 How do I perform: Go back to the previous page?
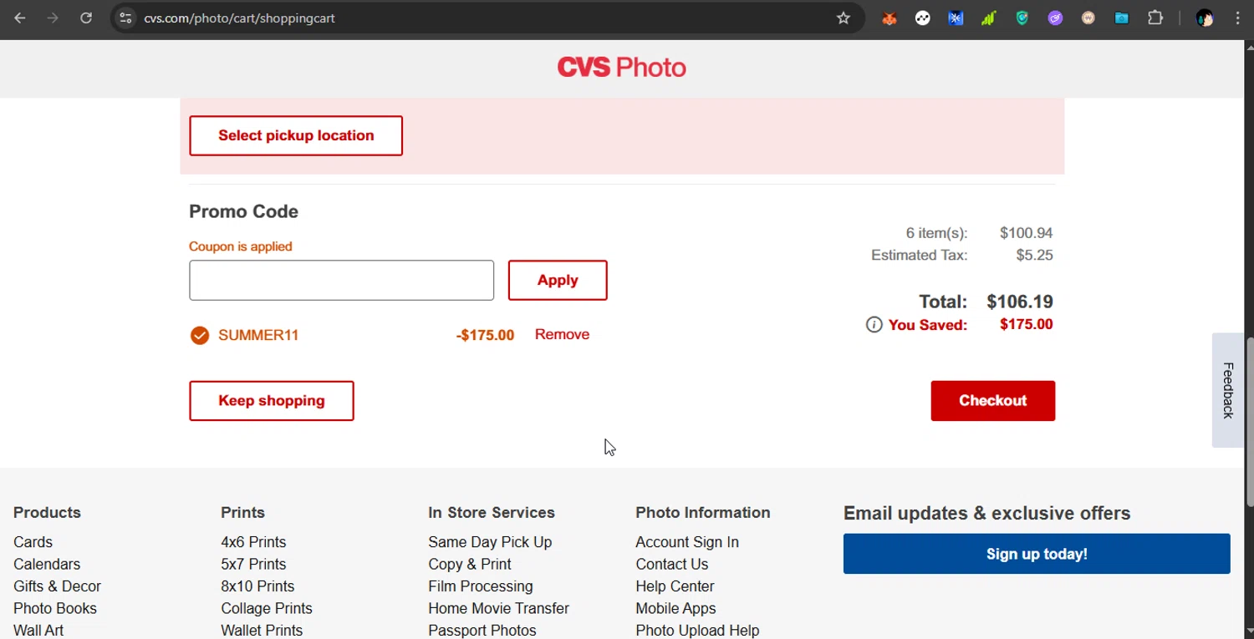[20, 18]
